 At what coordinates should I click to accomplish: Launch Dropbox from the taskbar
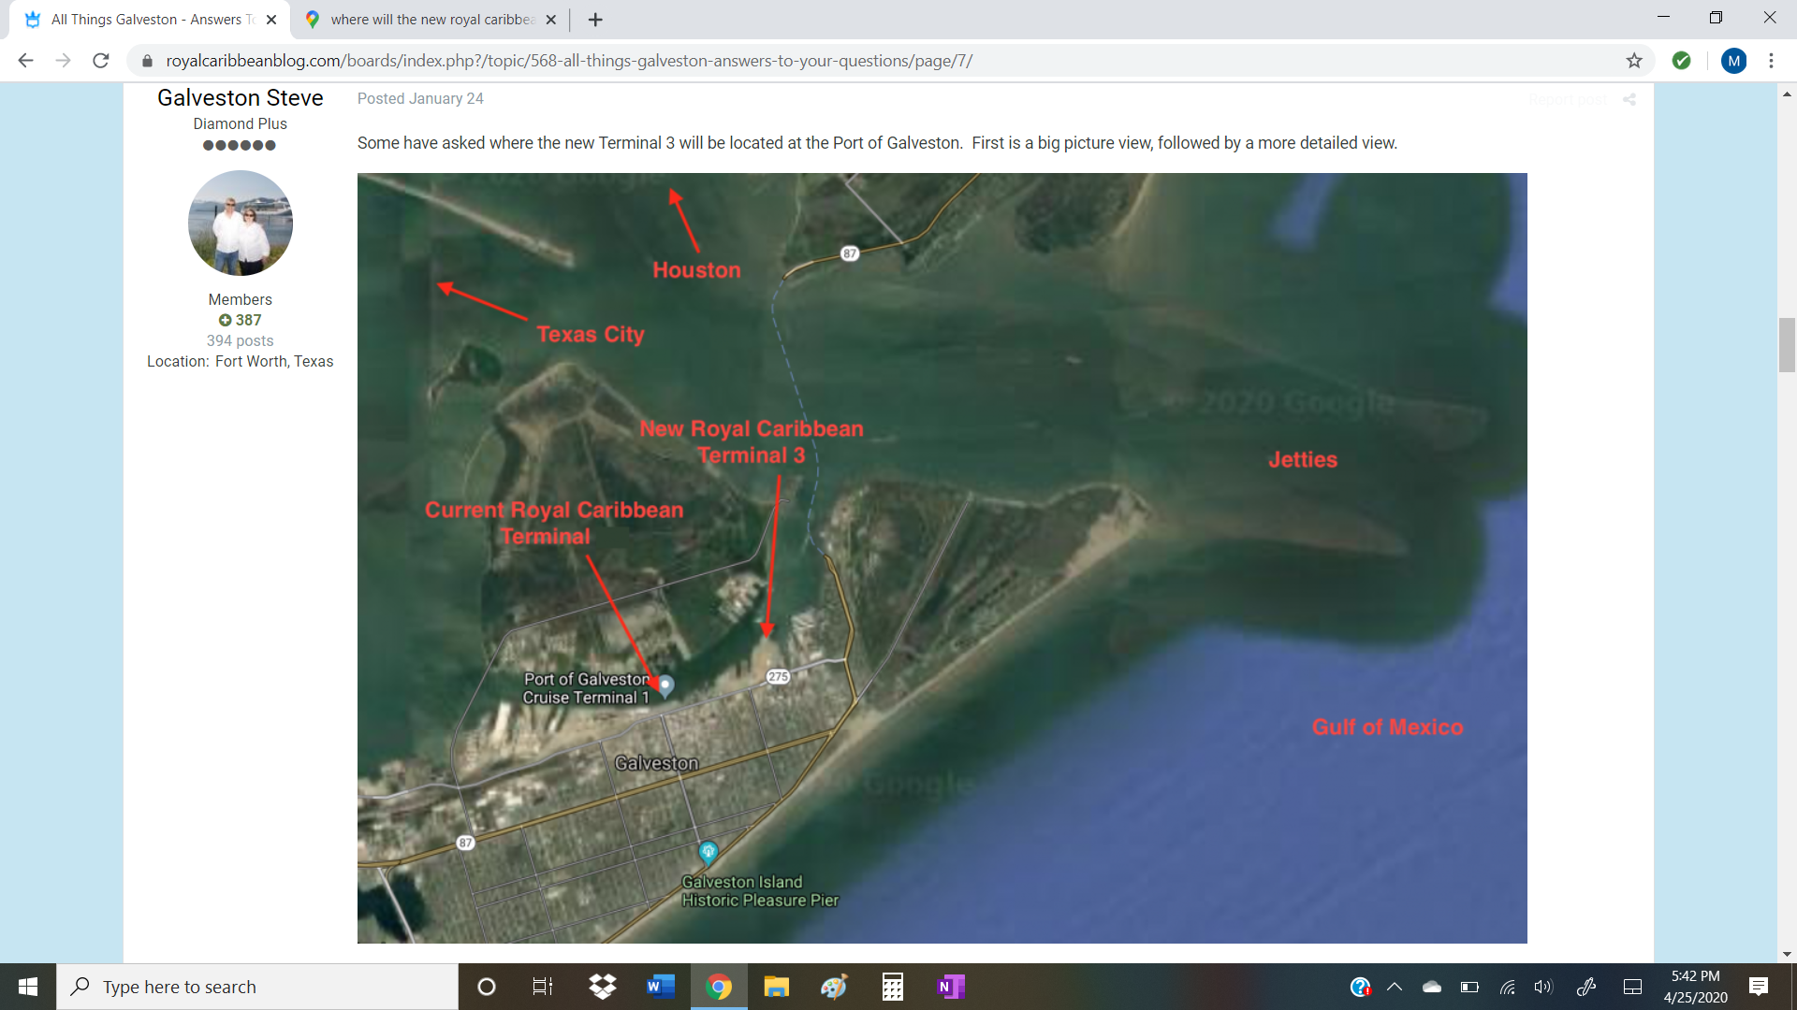click(x=603, y=987)
